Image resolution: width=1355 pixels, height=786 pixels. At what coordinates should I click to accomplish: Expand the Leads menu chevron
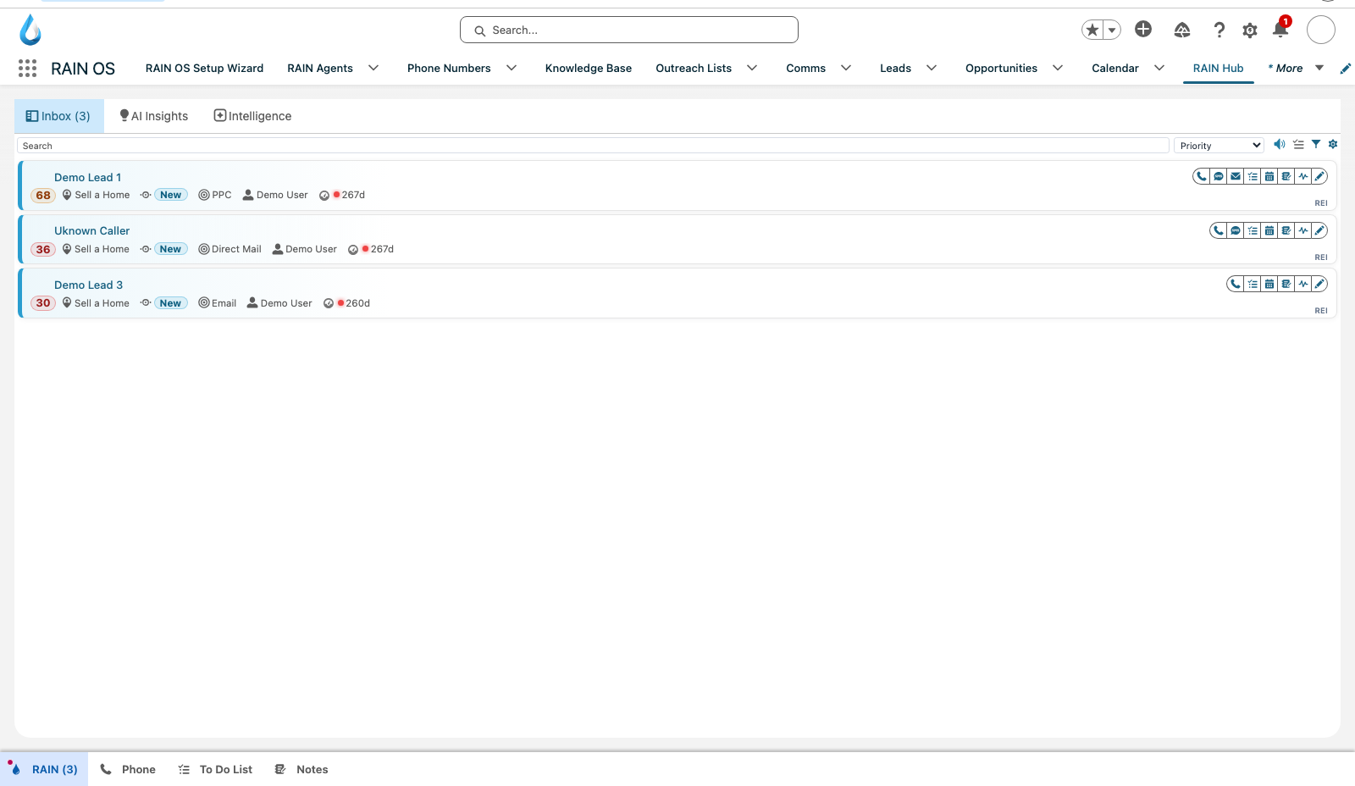pyautogui.click(x=932, y=68)
